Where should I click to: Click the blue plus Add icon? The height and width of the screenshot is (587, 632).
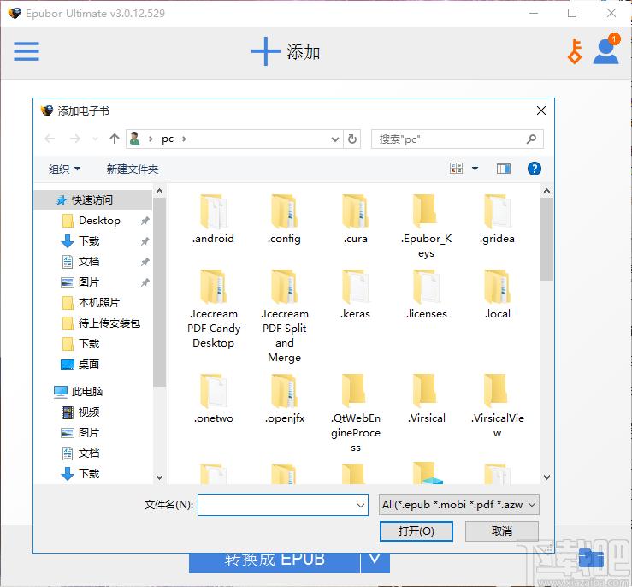265,51
